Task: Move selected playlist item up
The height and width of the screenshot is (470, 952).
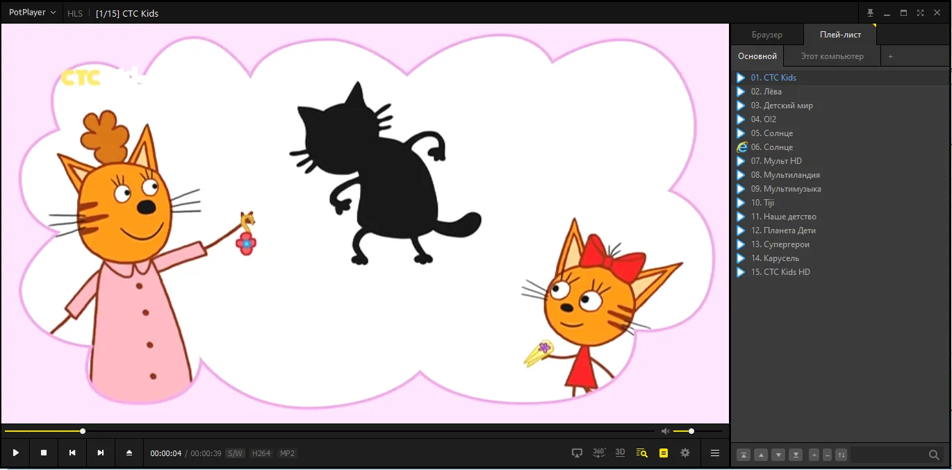Action: point(762,455)
